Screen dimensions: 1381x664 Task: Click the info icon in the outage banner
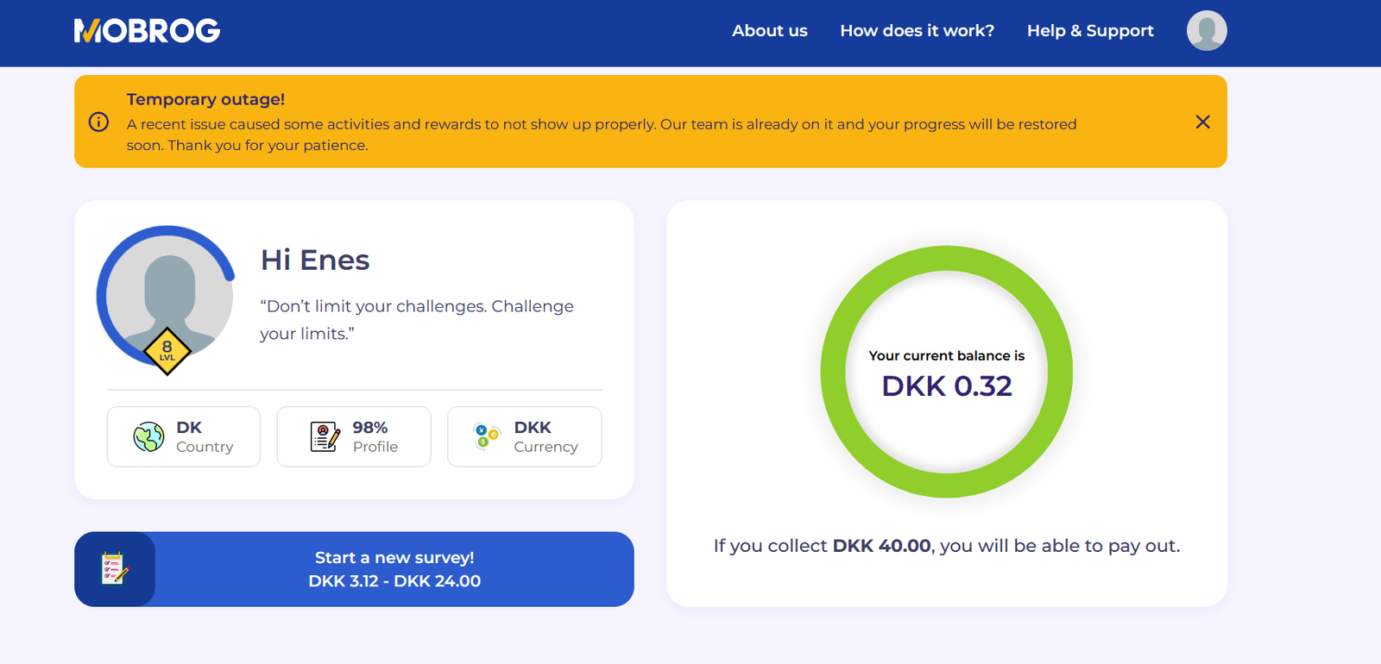pos(99,122)
